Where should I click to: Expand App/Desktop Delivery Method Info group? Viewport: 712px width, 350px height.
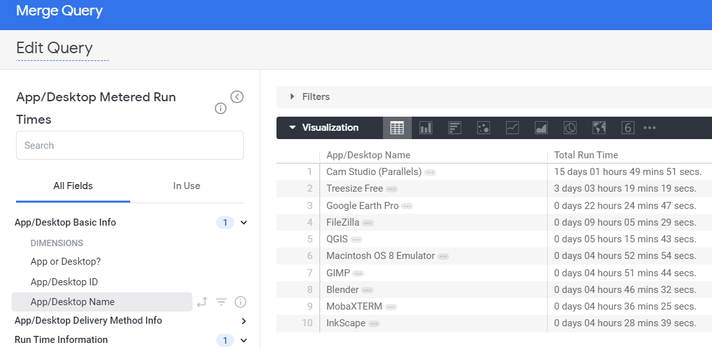coord(243,321)
